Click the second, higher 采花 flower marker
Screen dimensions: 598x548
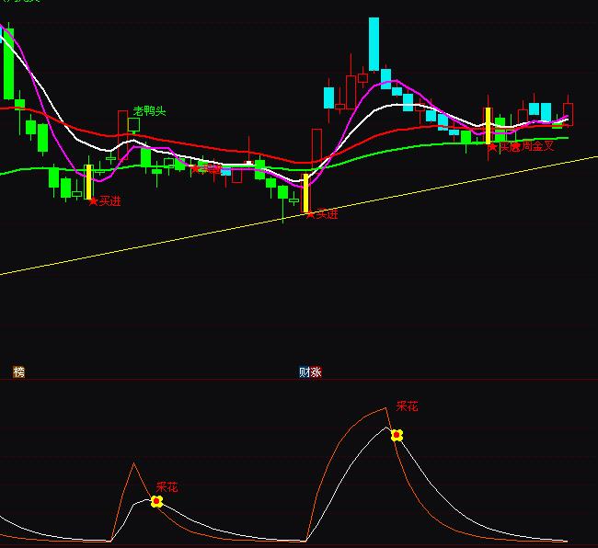click(x=397, y=435)
